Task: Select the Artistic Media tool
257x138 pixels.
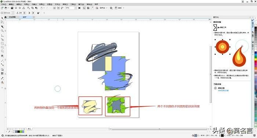Action: tap(2, 39)
